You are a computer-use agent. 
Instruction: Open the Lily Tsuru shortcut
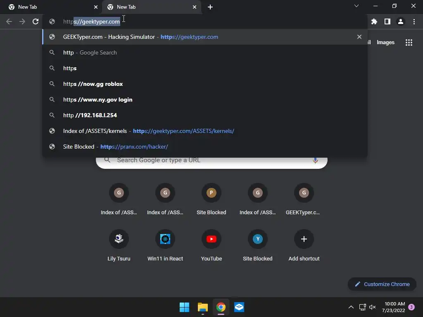pos(119,246)
